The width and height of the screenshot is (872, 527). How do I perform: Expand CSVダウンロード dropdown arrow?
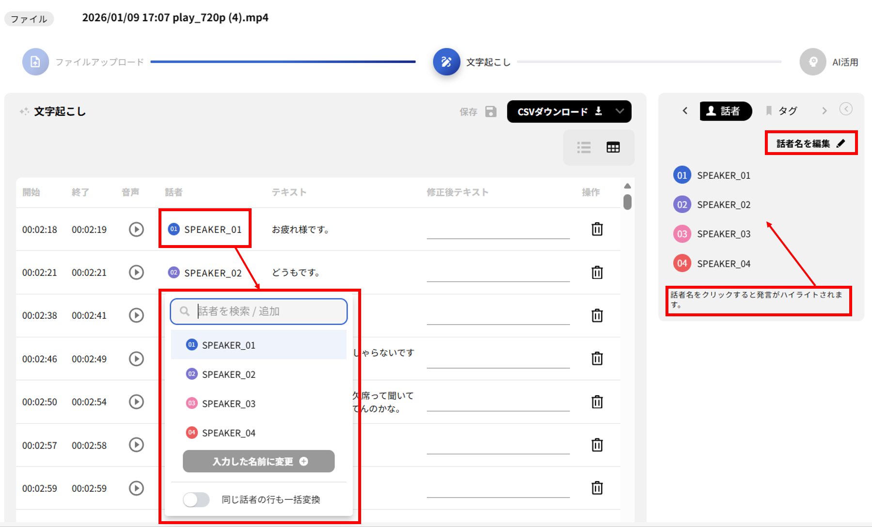pos(619,111)
